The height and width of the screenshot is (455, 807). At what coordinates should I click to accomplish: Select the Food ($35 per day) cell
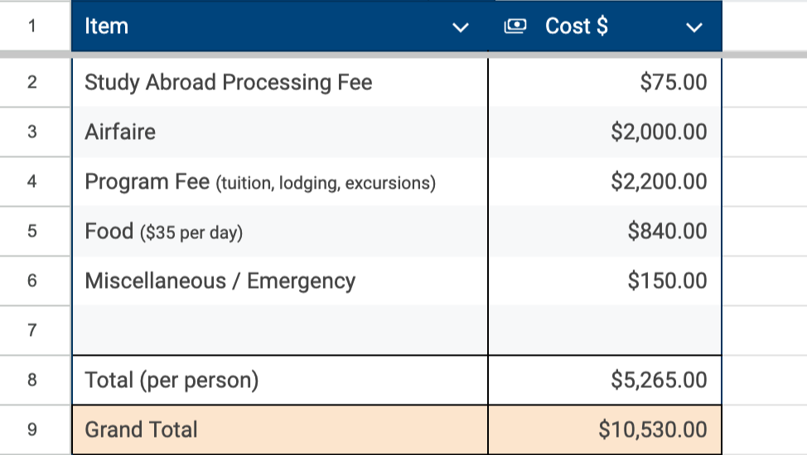164,232
